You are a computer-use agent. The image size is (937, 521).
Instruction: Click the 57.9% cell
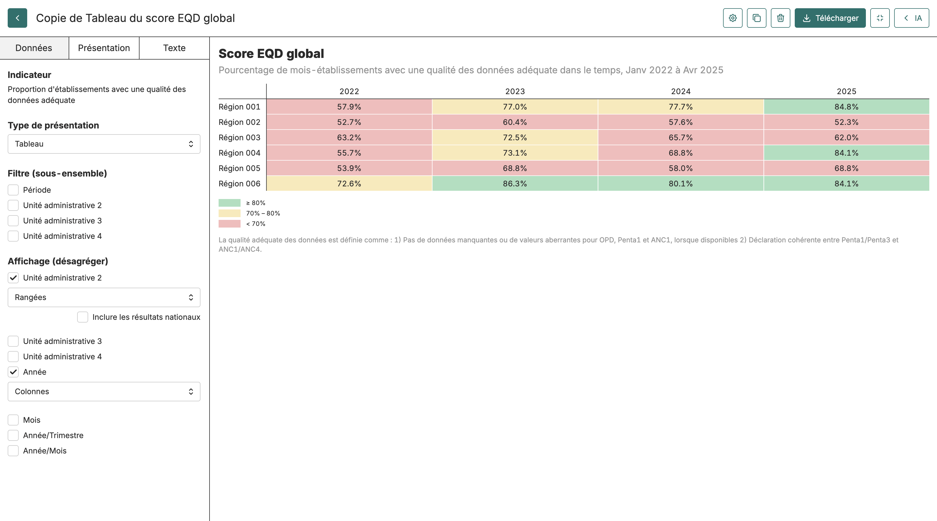[x=349, y=107]
